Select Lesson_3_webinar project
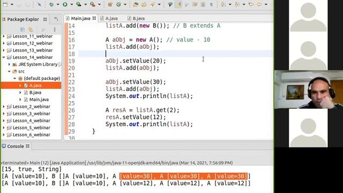Screen dimensions: 343x193 [31, 114]
